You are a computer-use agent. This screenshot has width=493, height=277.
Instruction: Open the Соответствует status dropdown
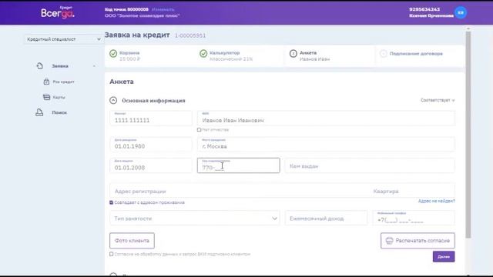tap(438, 100)
